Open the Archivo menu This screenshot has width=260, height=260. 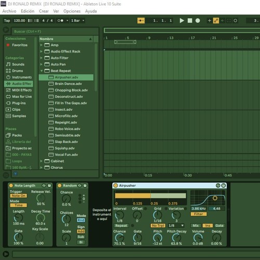tap(9, 11)
